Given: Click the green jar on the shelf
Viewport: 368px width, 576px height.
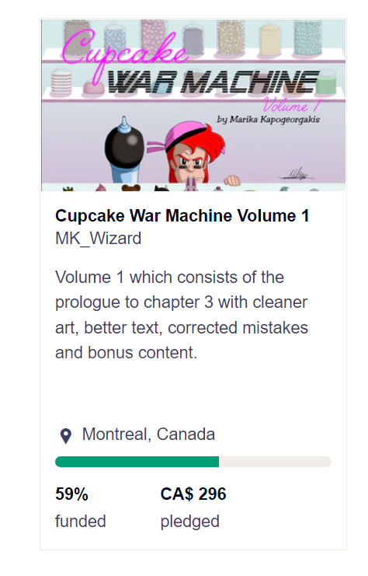Looking at the screenshot, I should 326,82.
